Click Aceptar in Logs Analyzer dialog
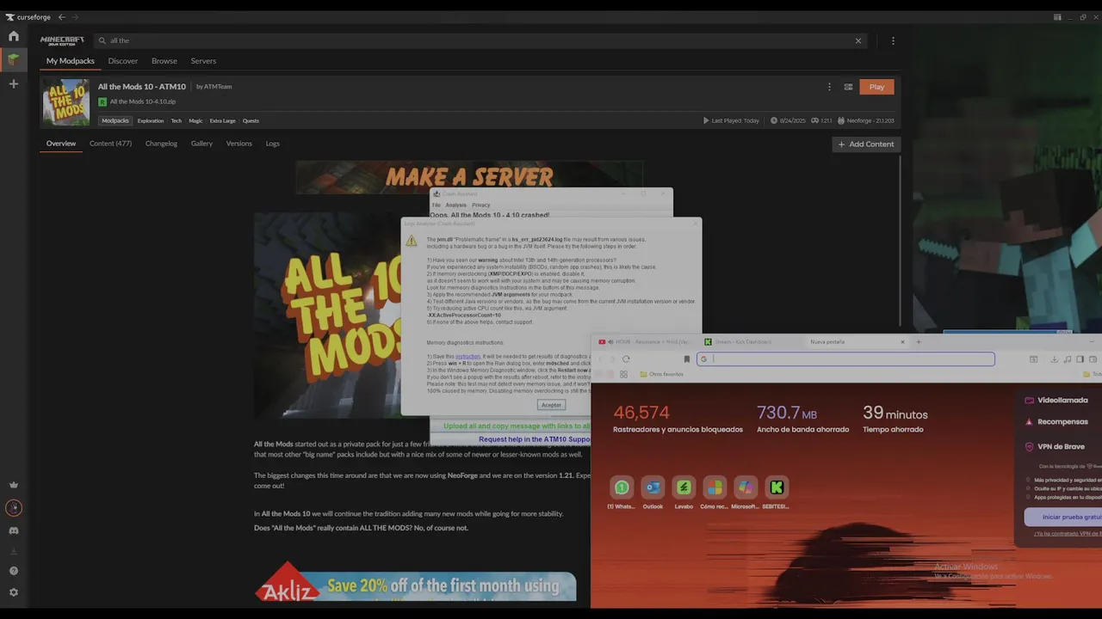Image resolution: width=1102 pixels, height=619 pixels. click(x=551, y=405)
